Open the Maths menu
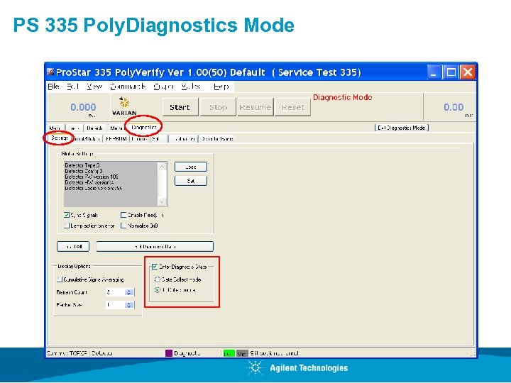The width and height of the screenshot is (511, 383). [x=191, y=87]
